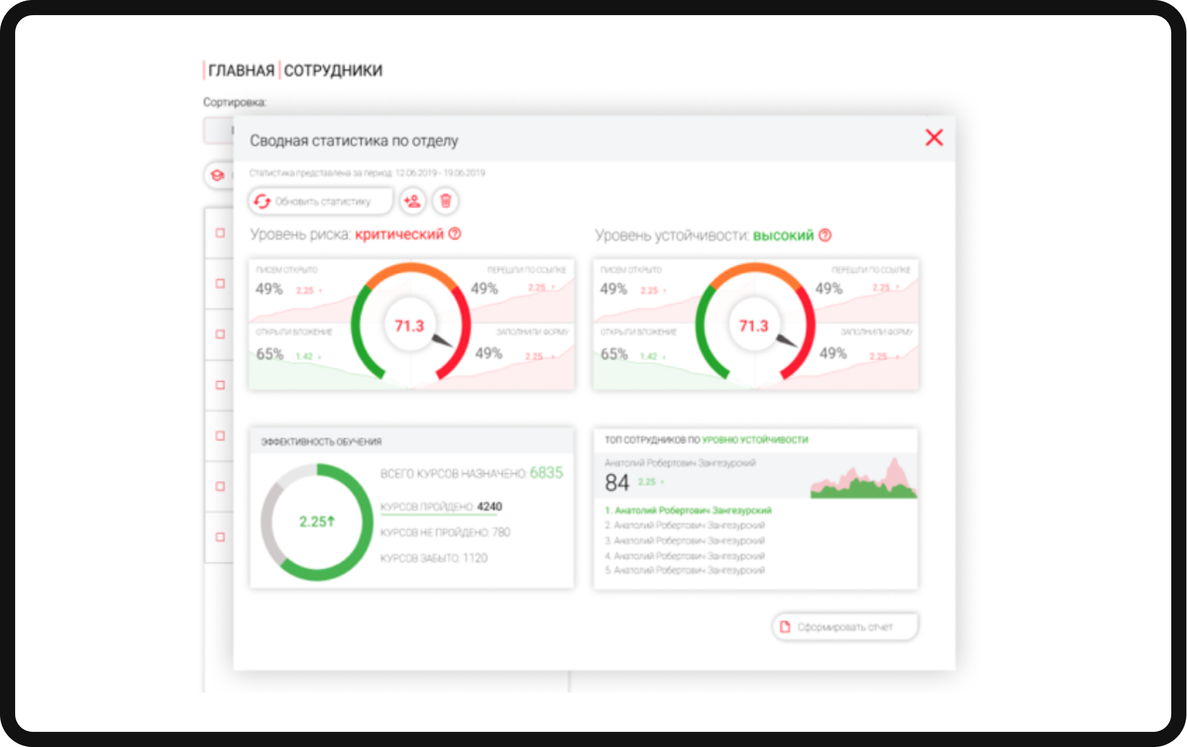Click help icon next to risk level
This screenshot has height=747, width=1187.
455,234
